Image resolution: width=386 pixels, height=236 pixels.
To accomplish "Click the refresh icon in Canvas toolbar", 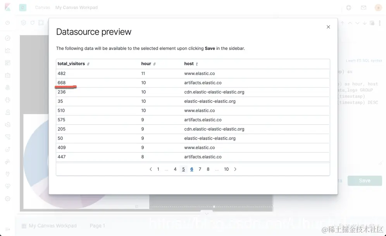I will [32, 23].
